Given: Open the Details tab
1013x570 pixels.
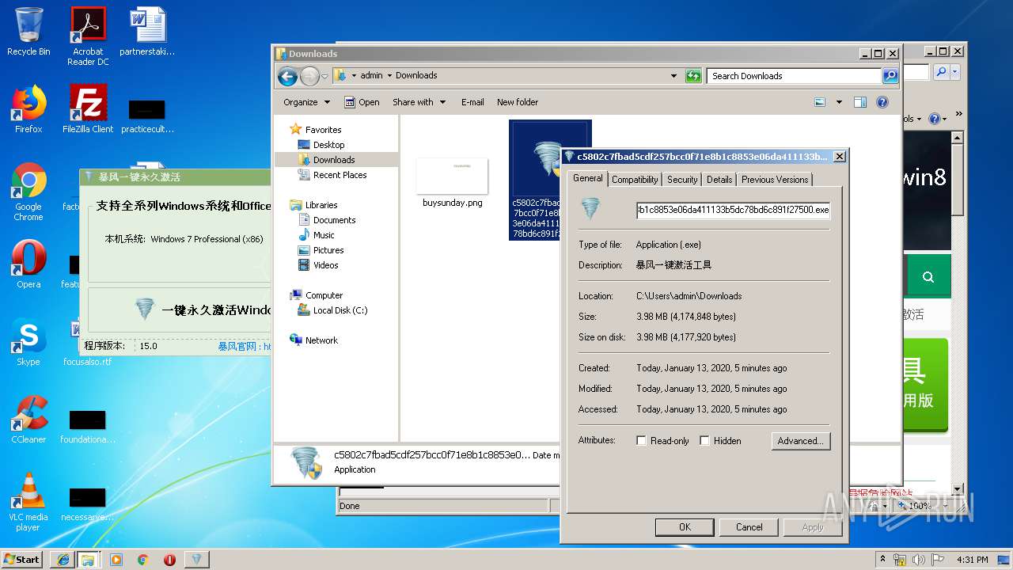Looking at the screenshot, I should (x=719, y=180).
